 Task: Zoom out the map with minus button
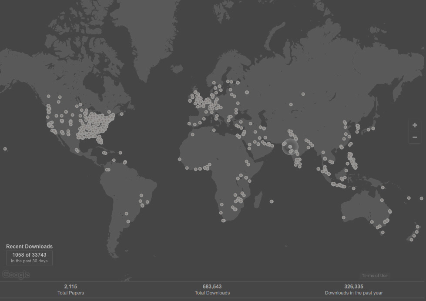click(x=415, y=137)
